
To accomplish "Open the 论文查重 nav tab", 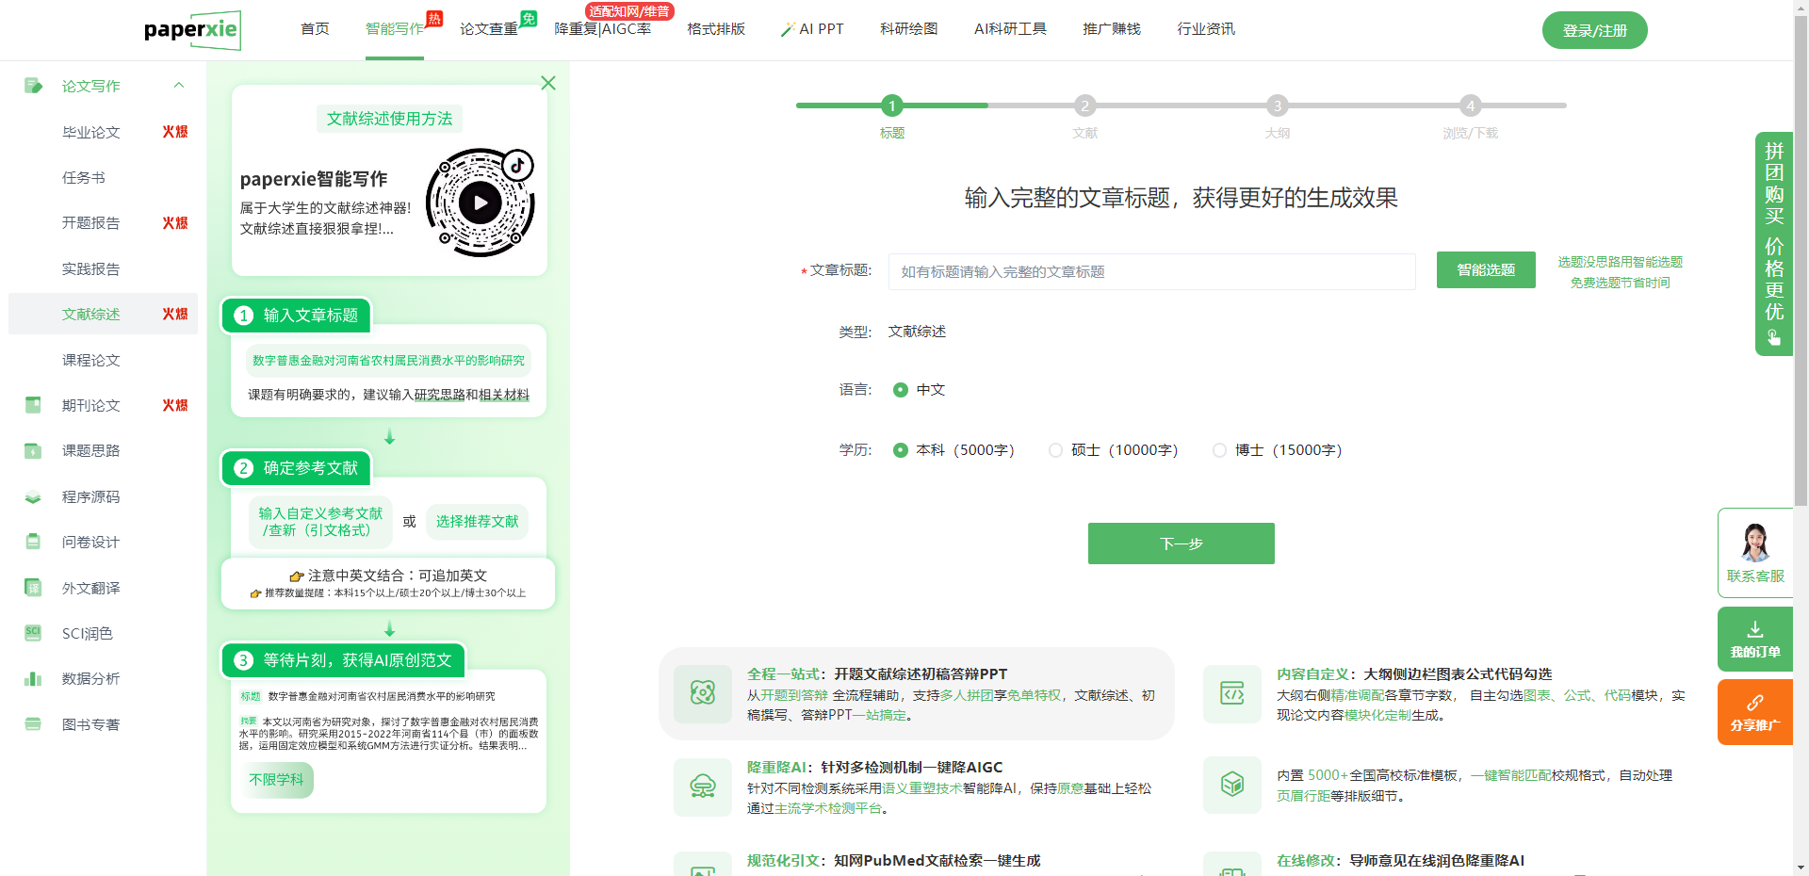I will point(489,29).
